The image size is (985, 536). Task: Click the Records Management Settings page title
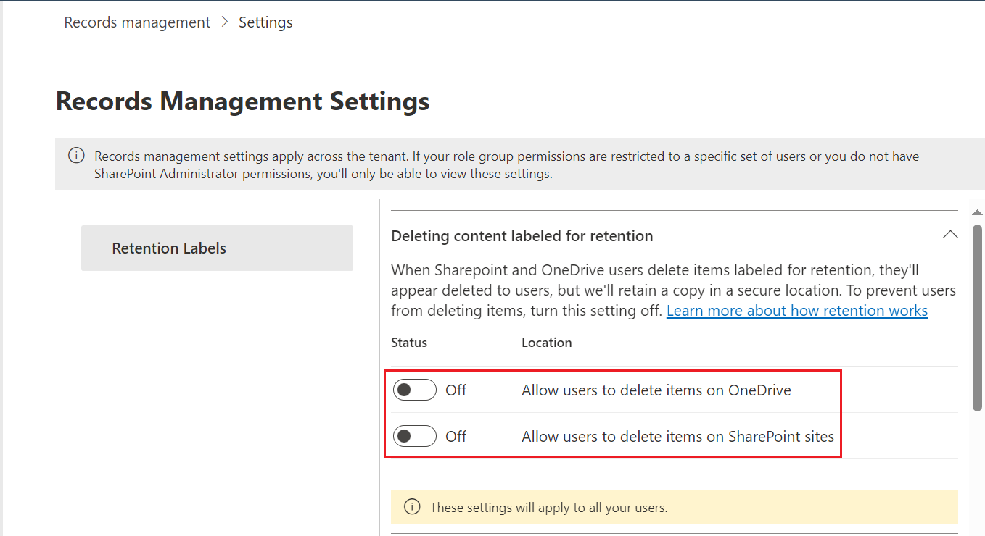(x=242, y=101)
